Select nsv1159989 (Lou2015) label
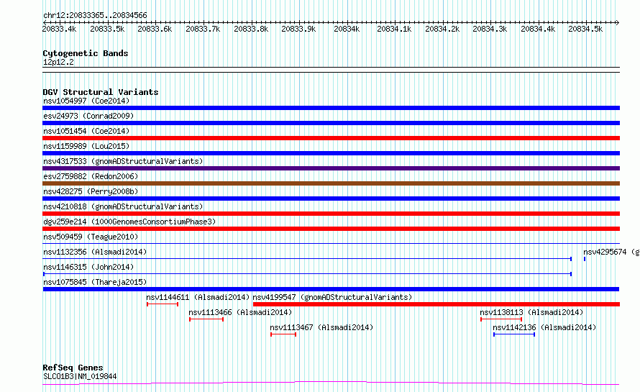This screenshot has height=392, width=640. [x=86, y=146]
